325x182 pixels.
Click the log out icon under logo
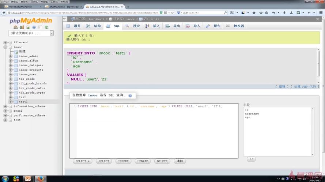(x=22, y=27)
